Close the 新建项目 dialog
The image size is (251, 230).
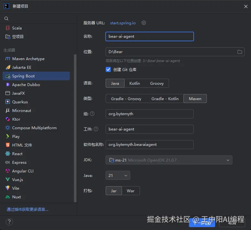tap(246, 6)
